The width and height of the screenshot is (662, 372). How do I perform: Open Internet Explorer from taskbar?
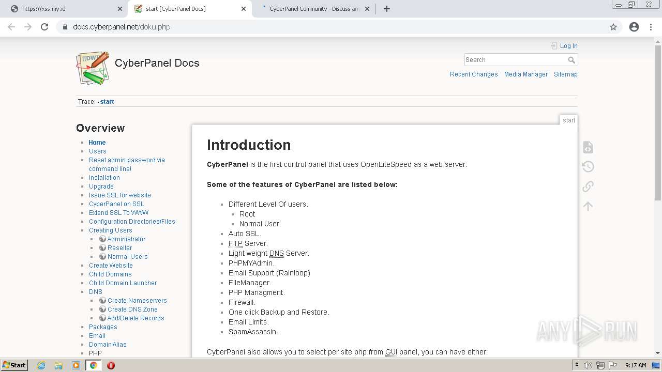pos(41,365)
